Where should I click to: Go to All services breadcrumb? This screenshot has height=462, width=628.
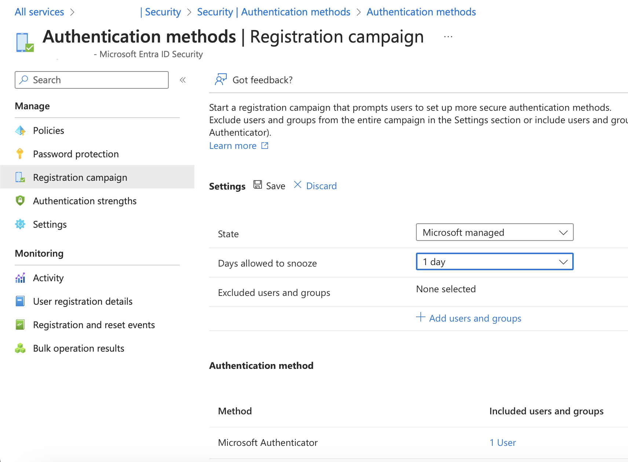coord(39,12)
